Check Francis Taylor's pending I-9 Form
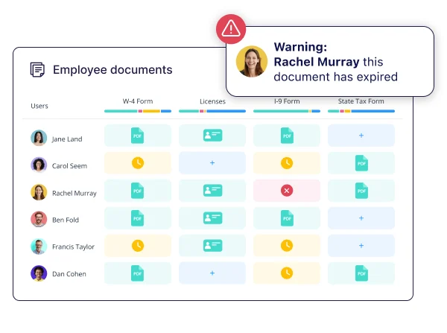 click(287, 246)
